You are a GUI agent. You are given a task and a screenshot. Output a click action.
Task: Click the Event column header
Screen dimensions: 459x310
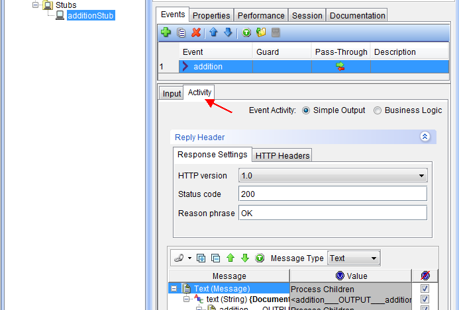215,52
